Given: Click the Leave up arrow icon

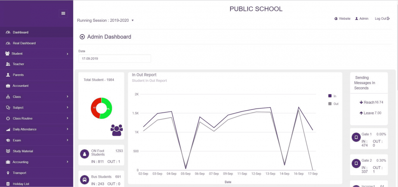Looking at the screenshot, I should click(x=361, y=113).
